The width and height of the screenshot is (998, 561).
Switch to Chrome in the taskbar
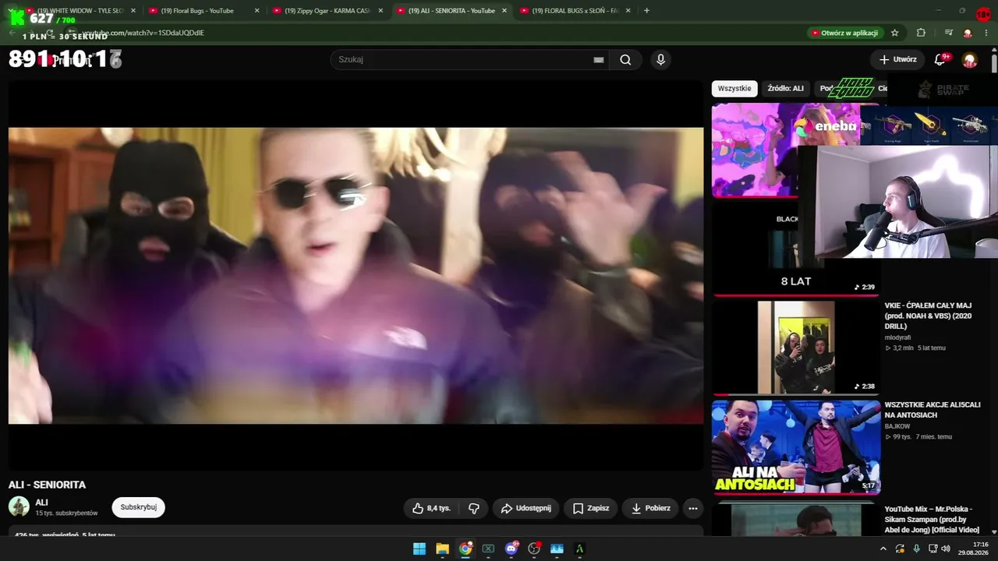(x=465, y=549)
